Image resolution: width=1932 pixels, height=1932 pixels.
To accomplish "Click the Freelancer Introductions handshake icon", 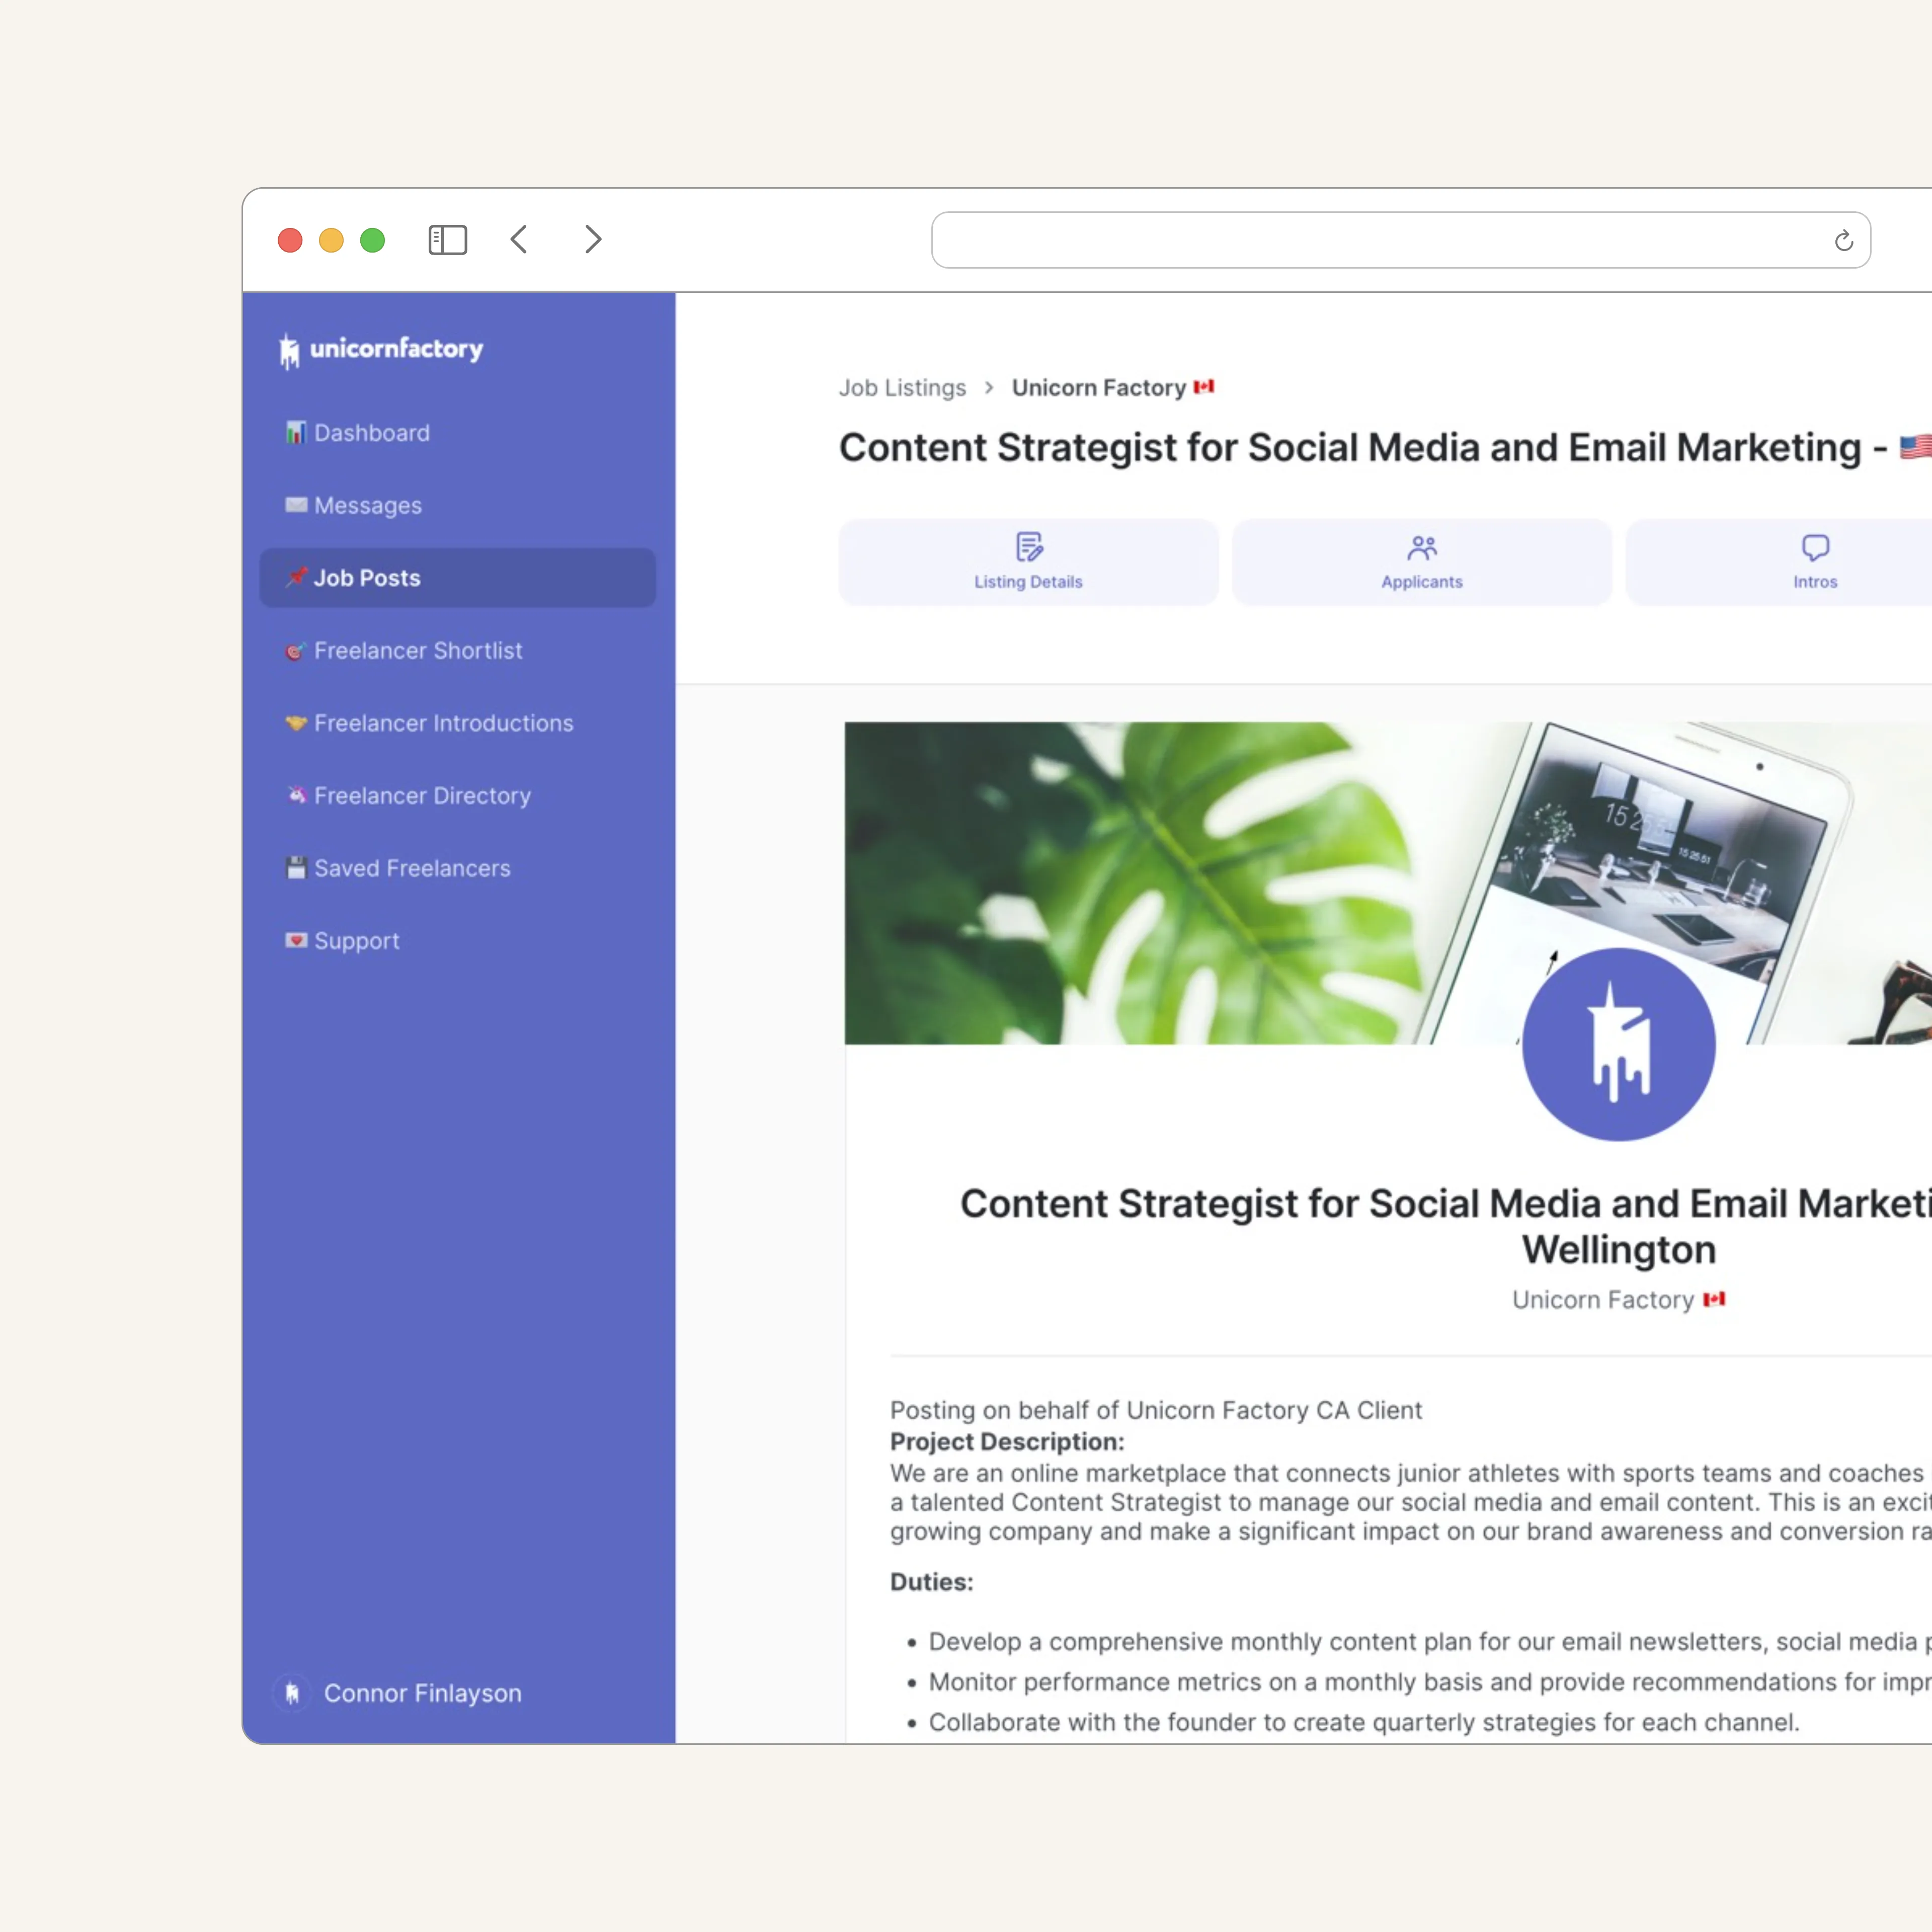I will pos(296,723).
